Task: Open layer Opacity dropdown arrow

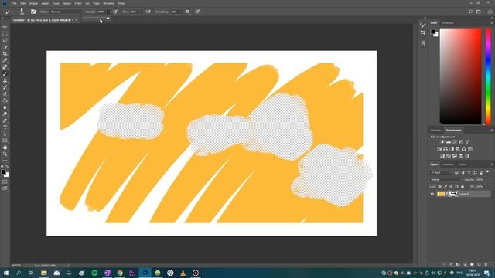Action: pyautogui.click(x=486, y=179)
